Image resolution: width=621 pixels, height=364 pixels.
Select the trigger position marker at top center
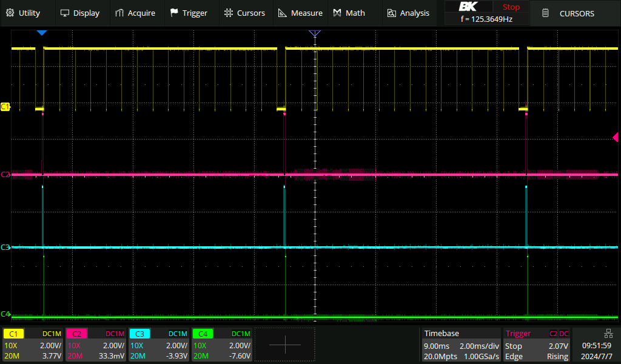(x=315, y=33)
